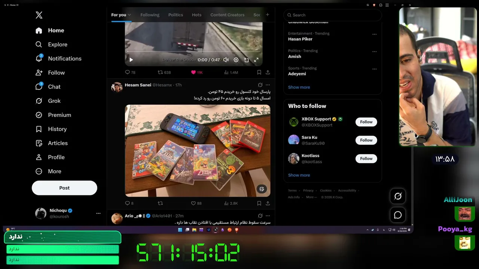479x269 pixels.
Task: Go to Home in the sidebar
Action: coord(50,30)
